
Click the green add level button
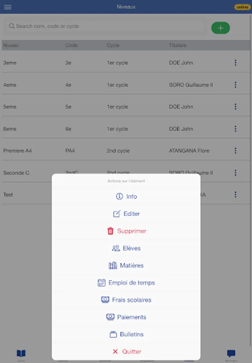tap(221, 28)
